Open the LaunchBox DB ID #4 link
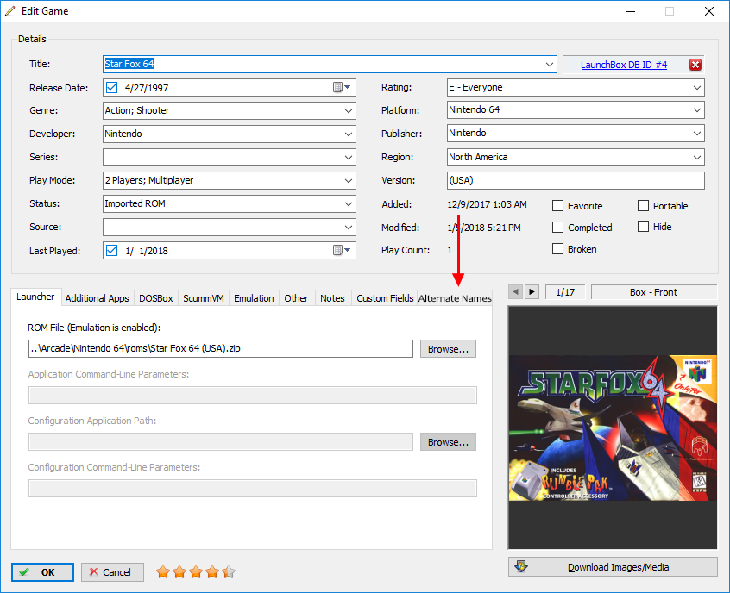 point(624,65)
